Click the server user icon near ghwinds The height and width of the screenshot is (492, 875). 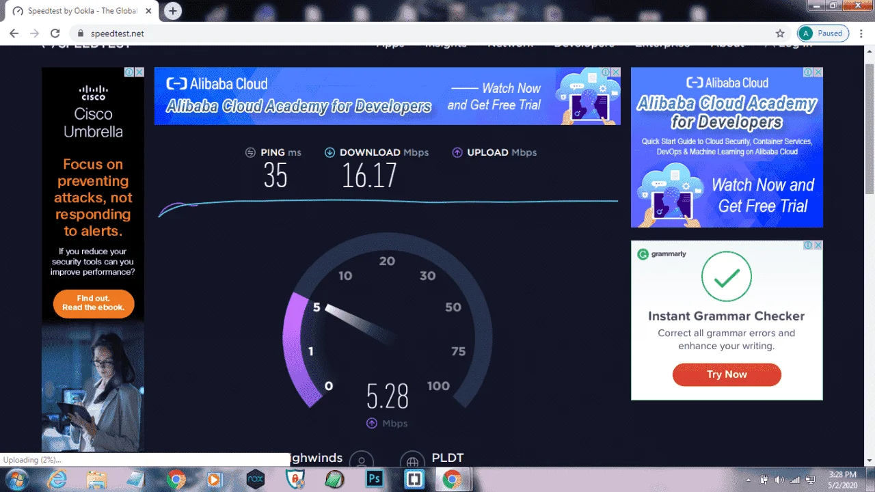(362, 462)
